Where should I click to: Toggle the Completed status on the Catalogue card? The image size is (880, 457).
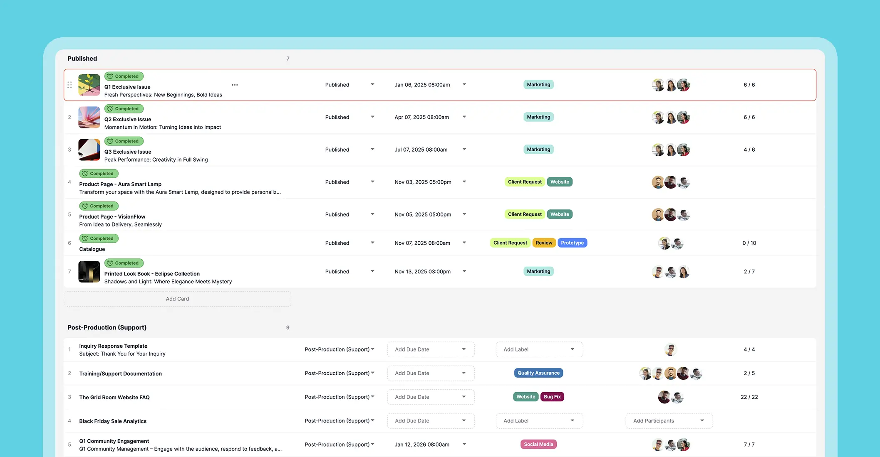pos(99,238)
